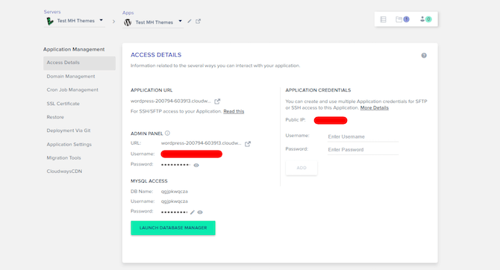Viewport: 500px width, 270px height.
Task: Open the projects folder icon with badge
Action: coord(402,19)
